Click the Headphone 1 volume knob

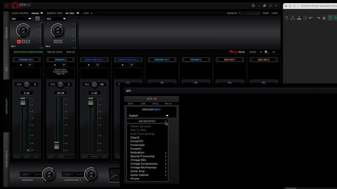(x=91, y=174)
